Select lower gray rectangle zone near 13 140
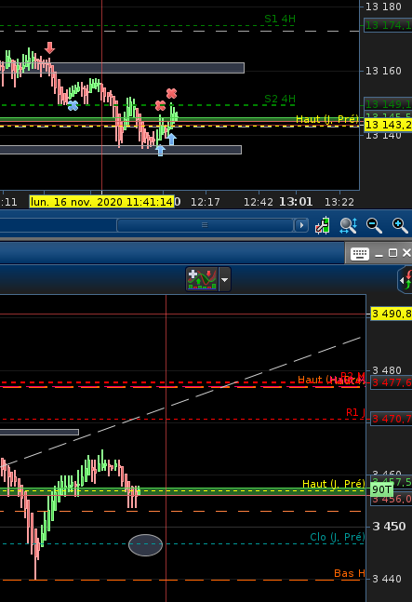This screenshot has height=602, width=412. point(121,150)
